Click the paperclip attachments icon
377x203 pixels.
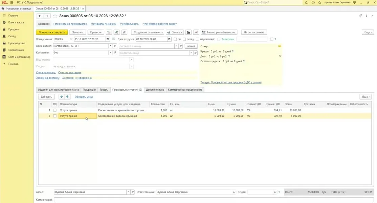point(124,32)
